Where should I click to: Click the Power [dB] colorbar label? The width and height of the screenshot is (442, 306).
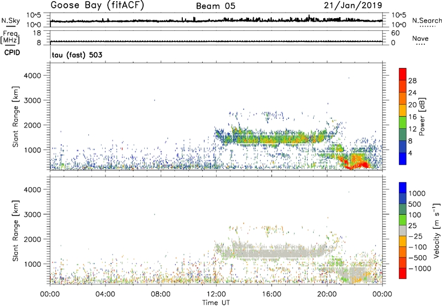[422, 117]
